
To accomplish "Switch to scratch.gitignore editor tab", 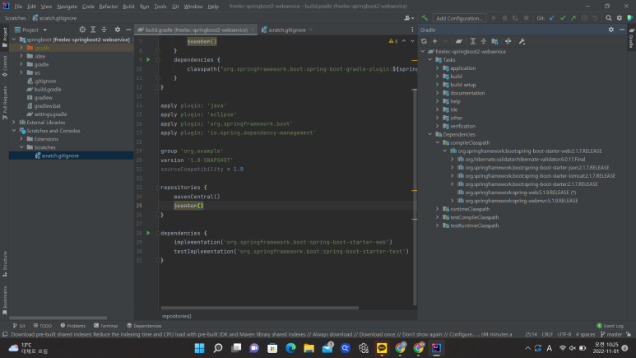I will pyautogui.click(x=287, y=30).
